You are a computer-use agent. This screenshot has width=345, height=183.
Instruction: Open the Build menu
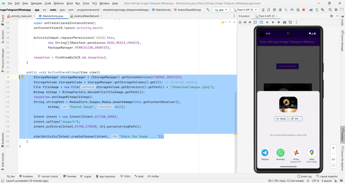69,3
